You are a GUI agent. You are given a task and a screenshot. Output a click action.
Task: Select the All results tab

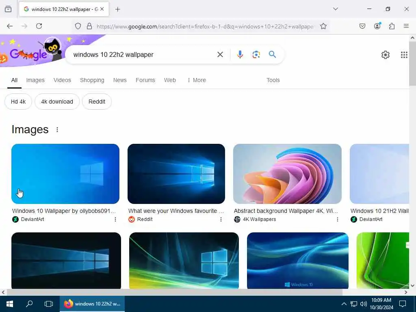(14, 80)
